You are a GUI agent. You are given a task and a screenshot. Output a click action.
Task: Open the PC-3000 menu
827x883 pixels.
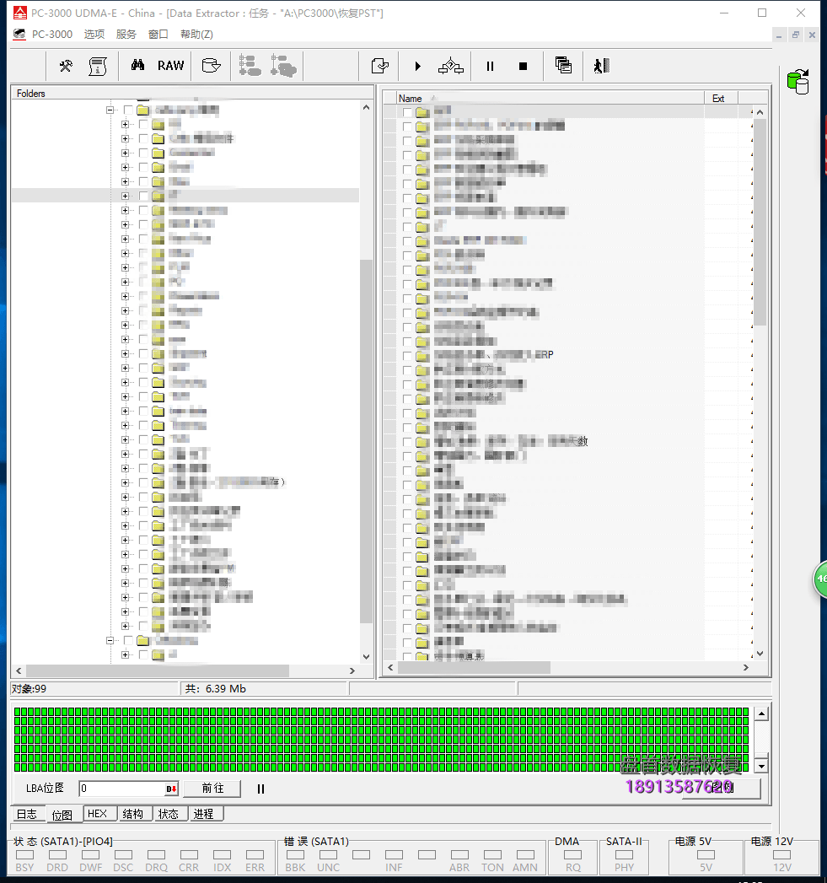pyautogui.click(x=51, y=35)
